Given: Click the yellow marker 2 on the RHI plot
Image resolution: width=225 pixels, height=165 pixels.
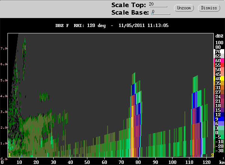Looking at the screenshot, I should click(x=212, y=155).
